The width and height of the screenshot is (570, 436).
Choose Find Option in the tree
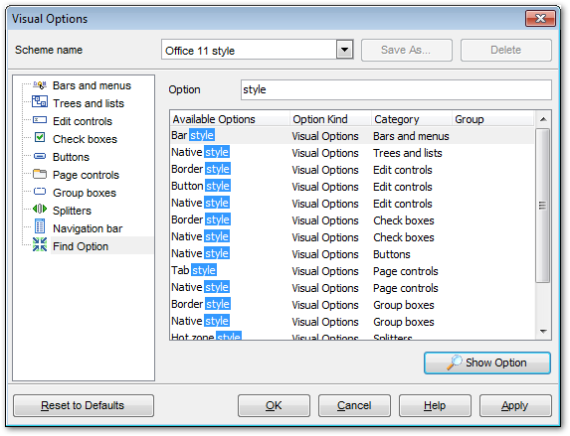[81, 246]
